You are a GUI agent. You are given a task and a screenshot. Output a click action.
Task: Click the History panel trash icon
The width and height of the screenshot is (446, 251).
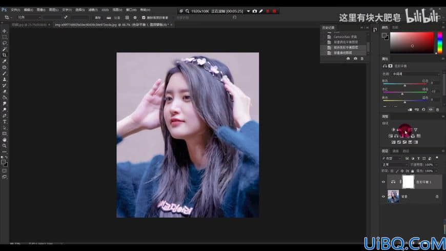(362, 59)
